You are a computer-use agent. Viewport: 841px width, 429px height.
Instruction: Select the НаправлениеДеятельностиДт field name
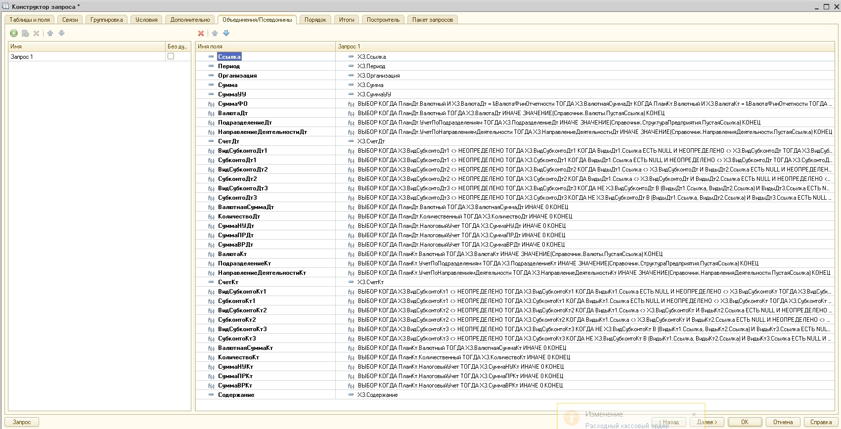click(x=263, y=132)
